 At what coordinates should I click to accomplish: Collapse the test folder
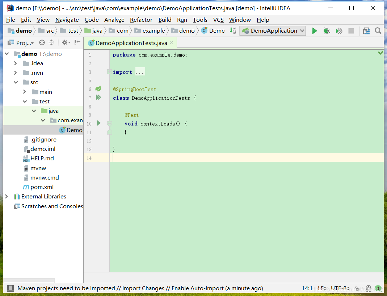point(25,101)
